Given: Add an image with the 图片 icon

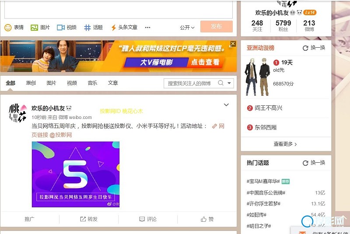Looking at the screenshot, I should [x=35, y=28].
